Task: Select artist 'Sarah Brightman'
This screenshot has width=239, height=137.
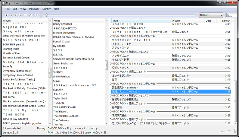Action: tap(63, 64)
